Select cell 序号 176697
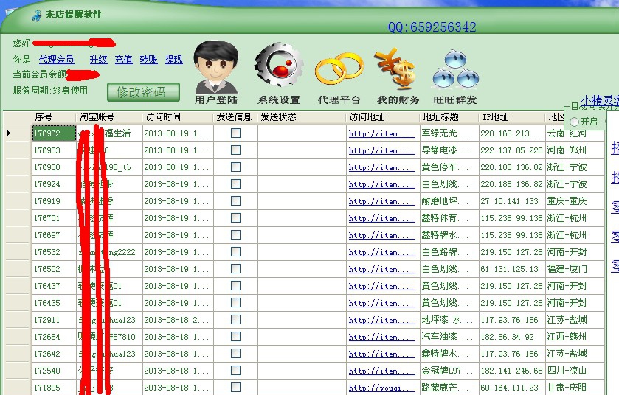Screen dimensions: 619x395 [54, 235]
